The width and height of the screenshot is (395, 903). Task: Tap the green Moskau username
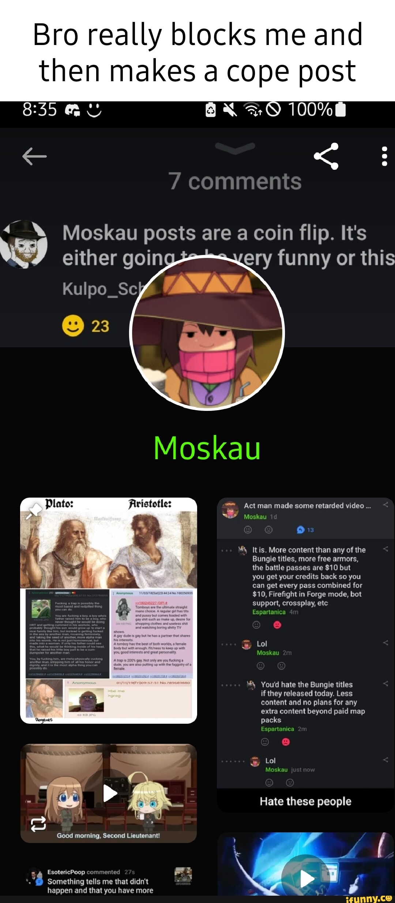207,448
